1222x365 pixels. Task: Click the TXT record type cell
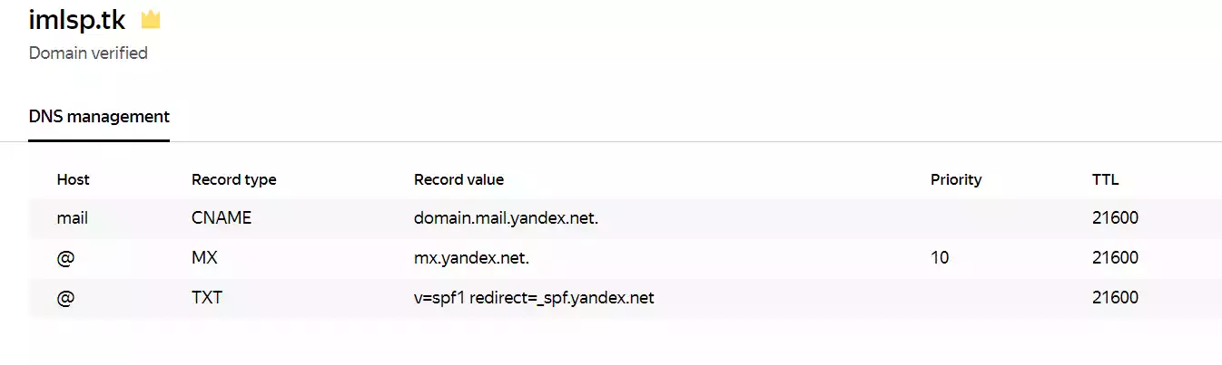coord(207,298)
